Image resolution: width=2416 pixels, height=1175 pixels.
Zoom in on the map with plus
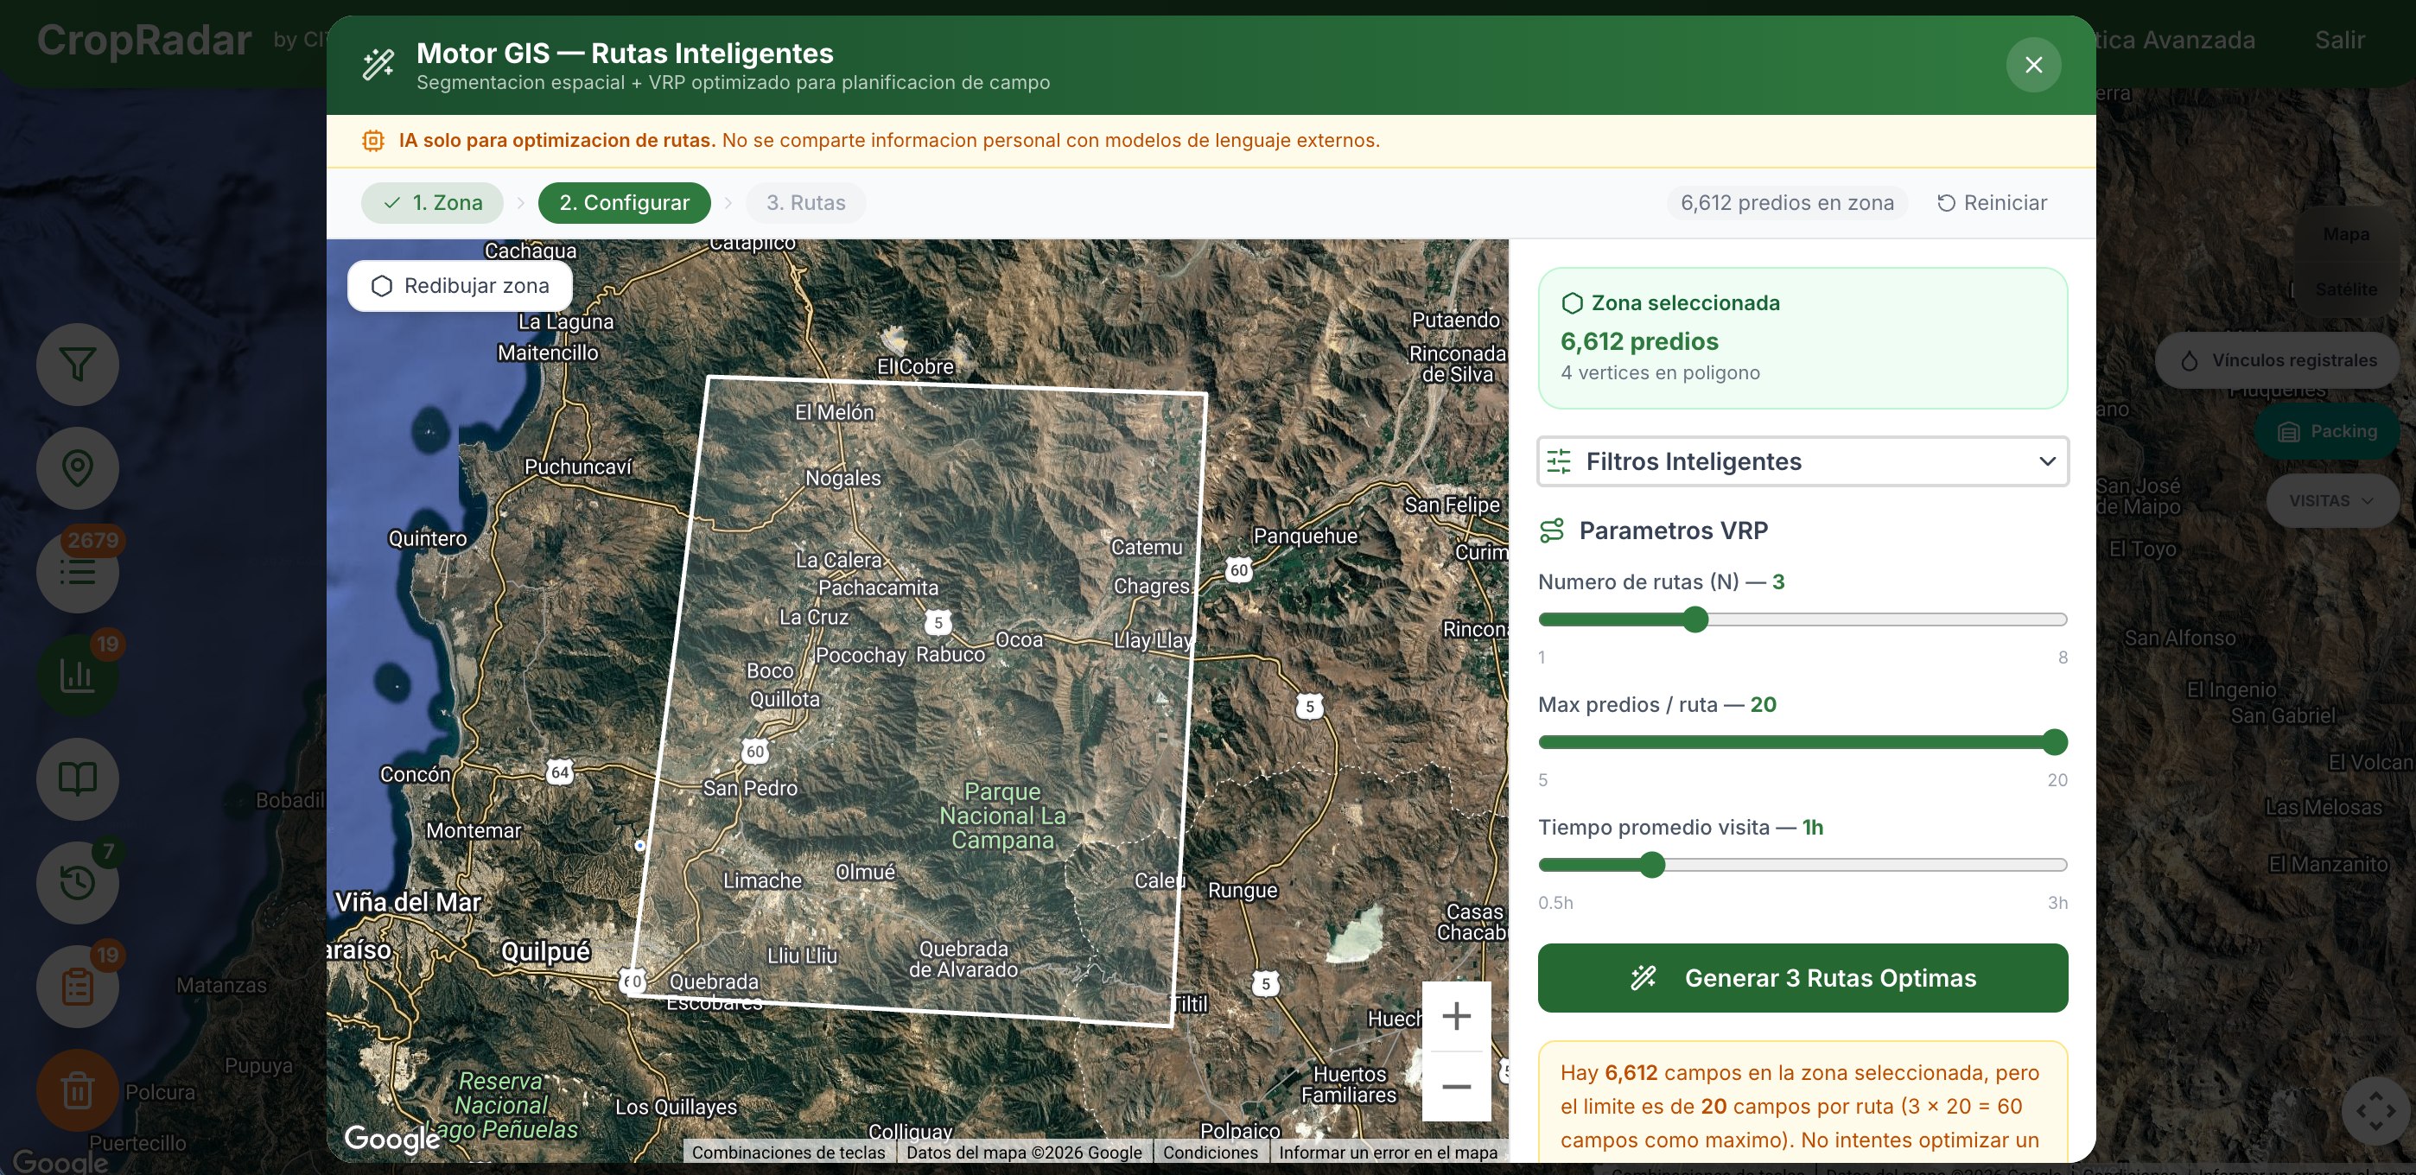1456,1017
